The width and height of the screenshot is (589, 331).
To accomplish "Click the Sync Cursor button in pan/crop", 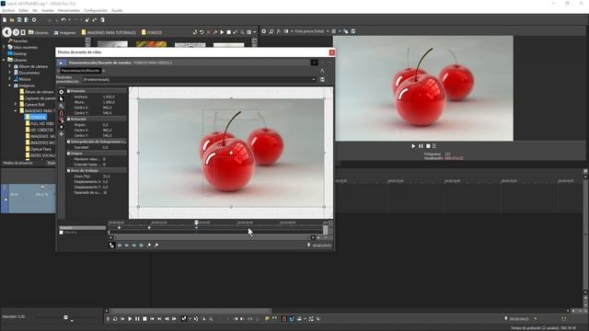I will tap(111, 245).
